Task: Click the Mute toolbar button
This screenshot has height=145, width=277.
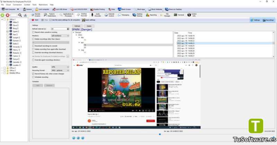Action: pos(111,9)
